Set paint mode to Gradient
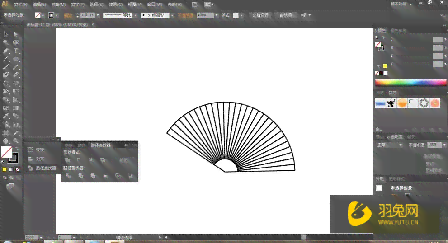The image size is (448, 243). pyautogui.click(x=11, y=169)
